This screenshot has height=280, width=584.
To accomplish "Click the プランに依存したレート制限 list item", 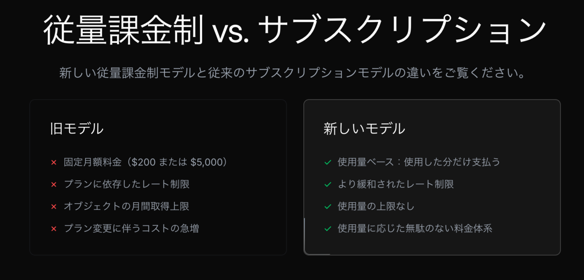I will [x=127, y=185].
